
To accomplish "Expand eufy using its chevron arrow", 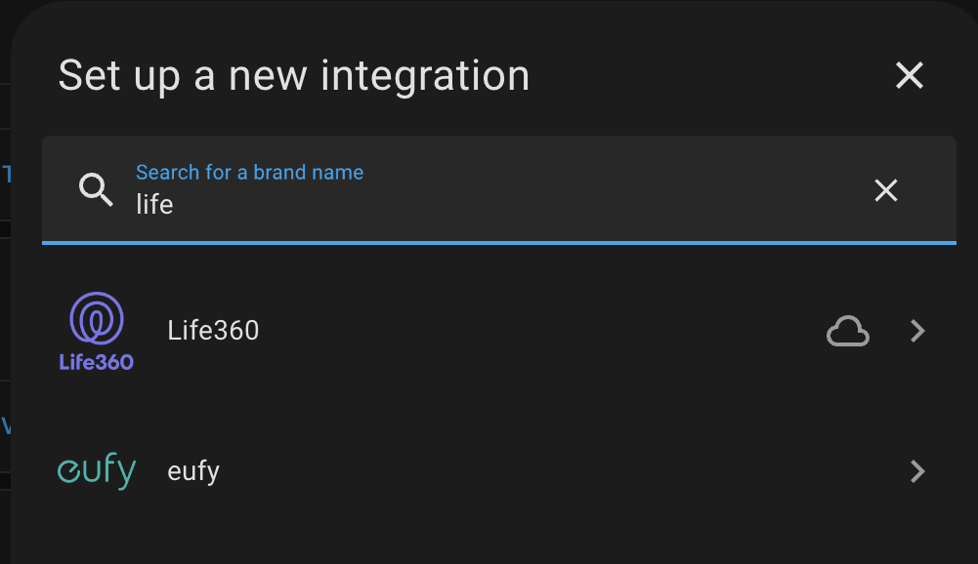I will pyautogui.click(x=916, y=472).
